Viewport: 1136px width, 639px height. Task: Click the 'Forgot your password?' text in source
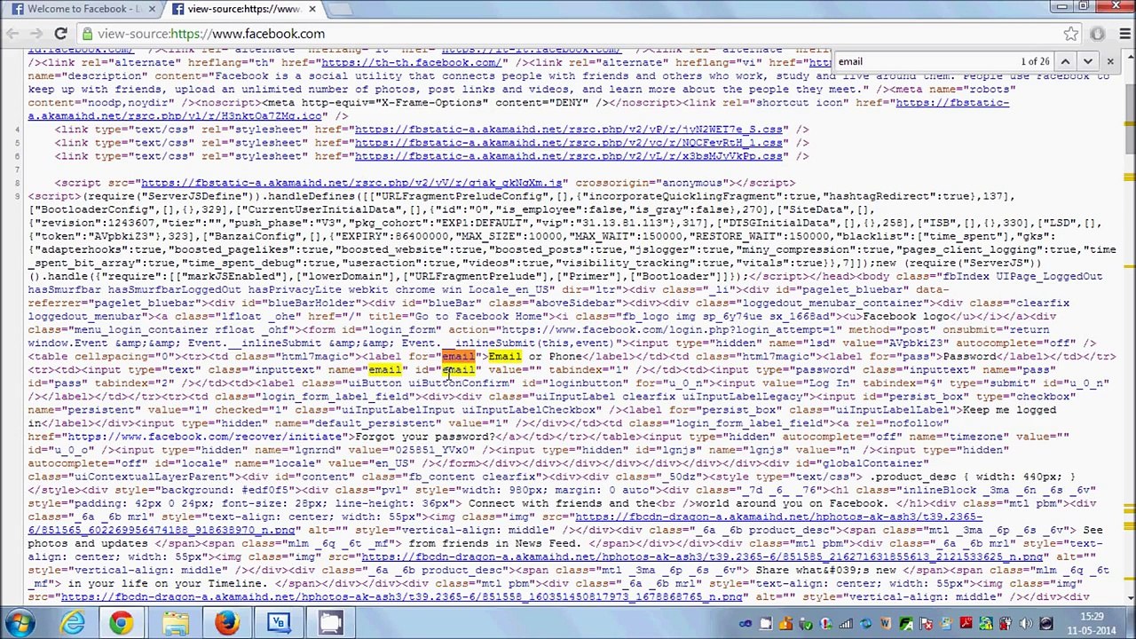pyautogui.click(x=425, y=438)
